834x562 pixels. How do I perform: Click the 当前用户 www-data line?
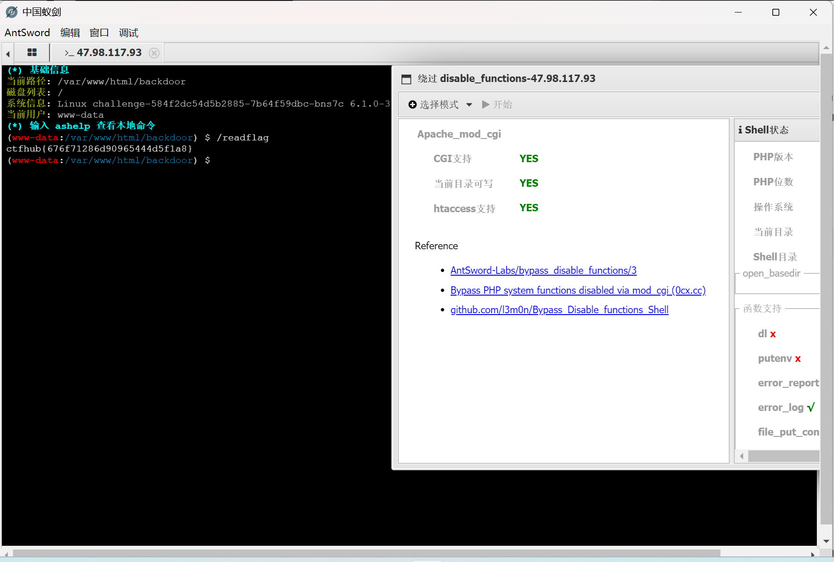[55, 115]
